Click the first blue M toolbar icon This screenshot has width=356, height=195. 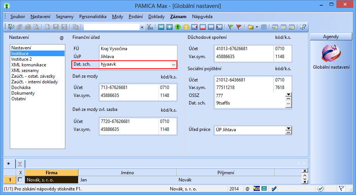[x=161, y=27]
